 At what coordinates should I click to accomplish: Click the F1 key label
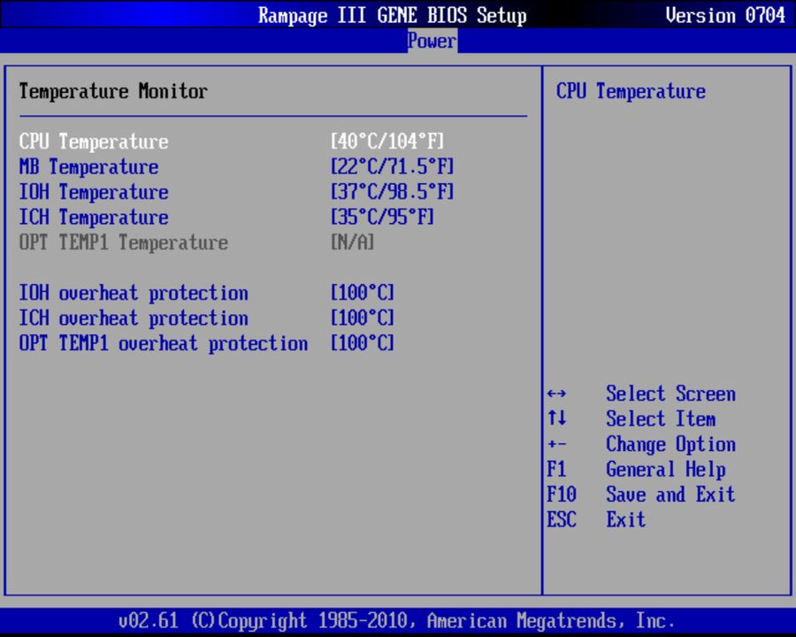[556, 470]
